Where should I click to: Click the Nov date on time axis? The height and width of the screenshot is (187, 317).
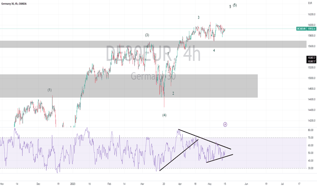2,184
